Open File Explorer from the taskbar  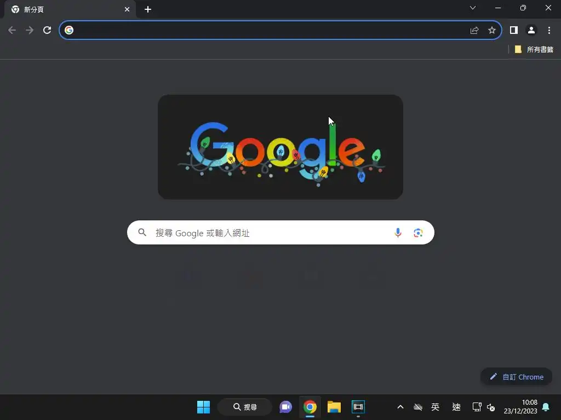coord(334,407)
